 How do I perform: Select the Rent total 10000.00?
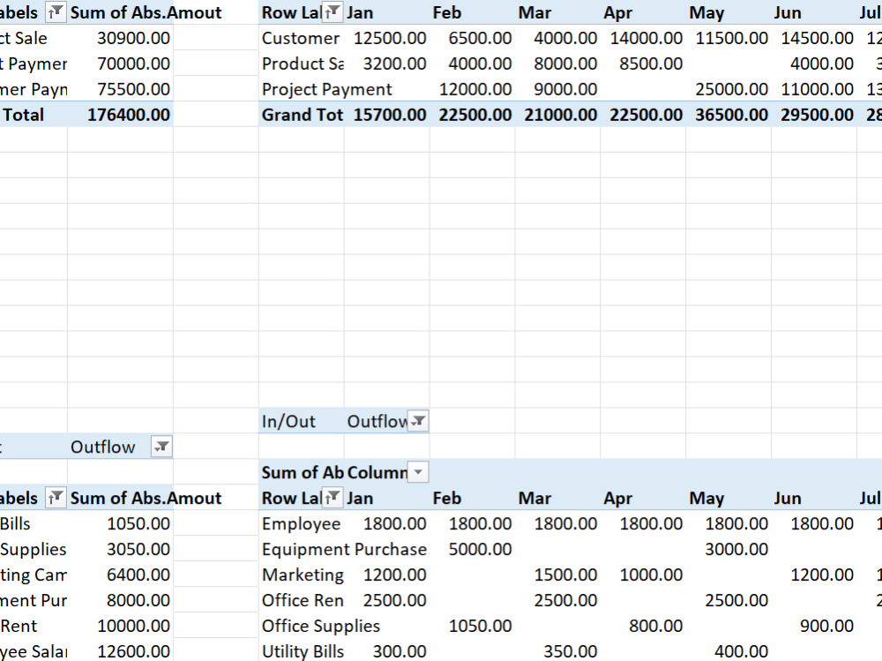click(120, 626)
